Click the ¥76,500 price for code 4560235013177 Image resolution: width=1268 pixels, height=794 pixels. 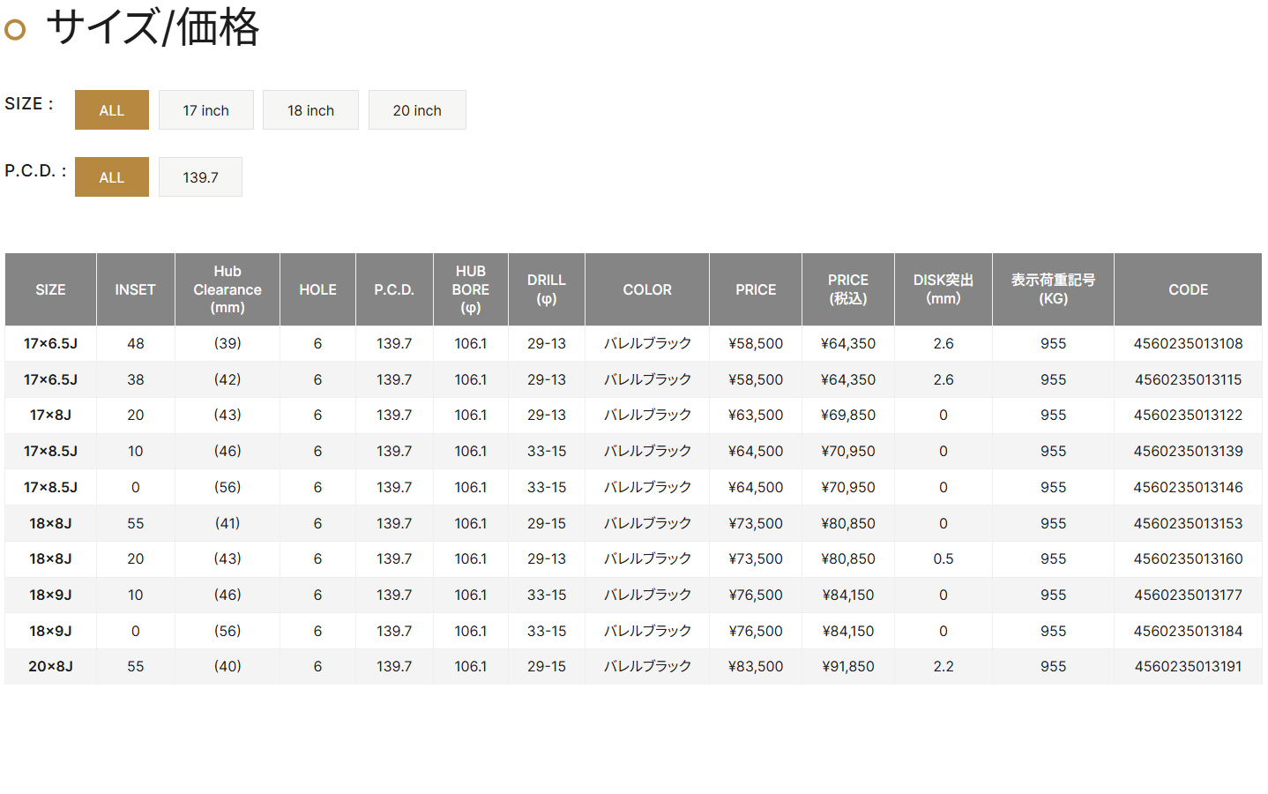point(756,595)
